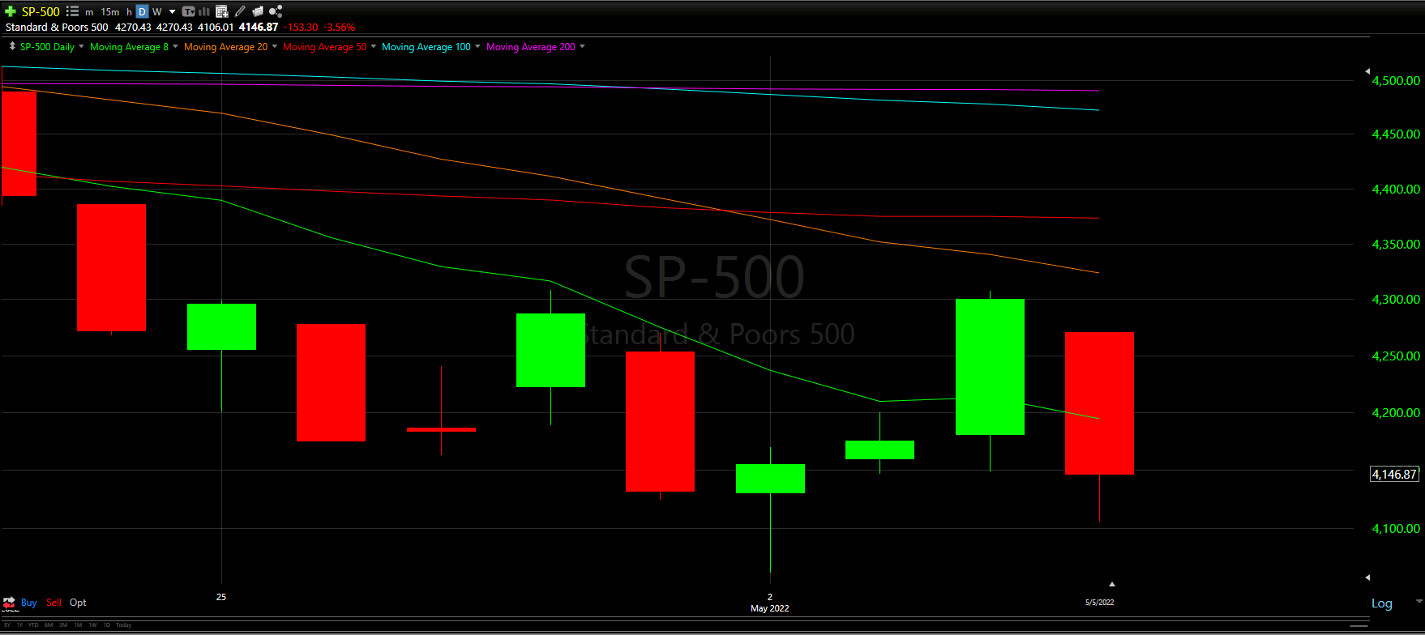Select the Today range tab
This screenshot has width=1425, height=635.
[x=123, y=625]
